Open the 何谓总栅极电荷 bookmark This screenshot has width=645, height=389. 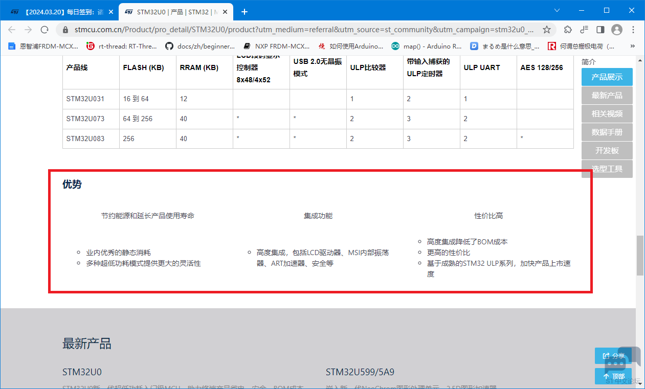(582, 46)
